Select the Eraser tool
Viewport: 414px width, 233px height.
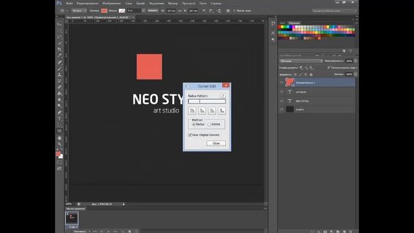point(60,87)
